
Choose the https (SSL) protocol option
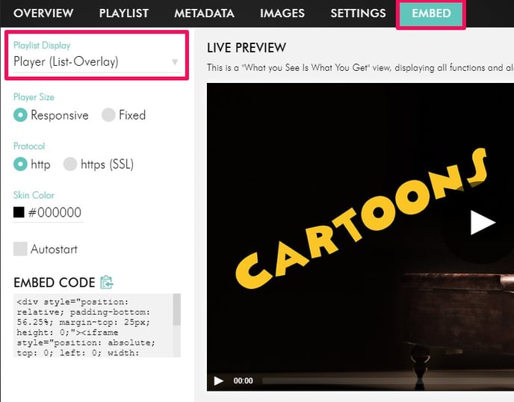(70, 164)
